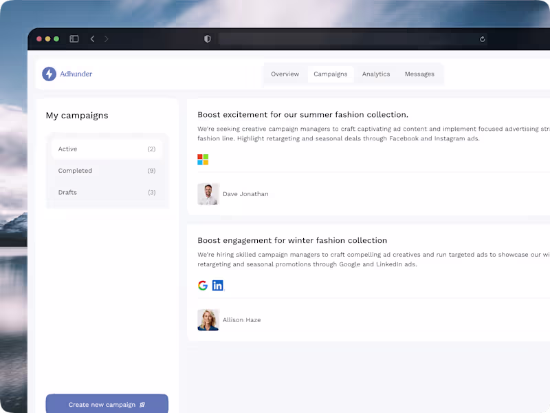Viewport: 550px width, 413px height.
Task: Click the LinkedIn logo in winter campaign
Action: pos(217,285)
